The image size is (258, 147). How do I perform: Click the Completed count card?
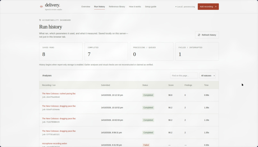106,51
